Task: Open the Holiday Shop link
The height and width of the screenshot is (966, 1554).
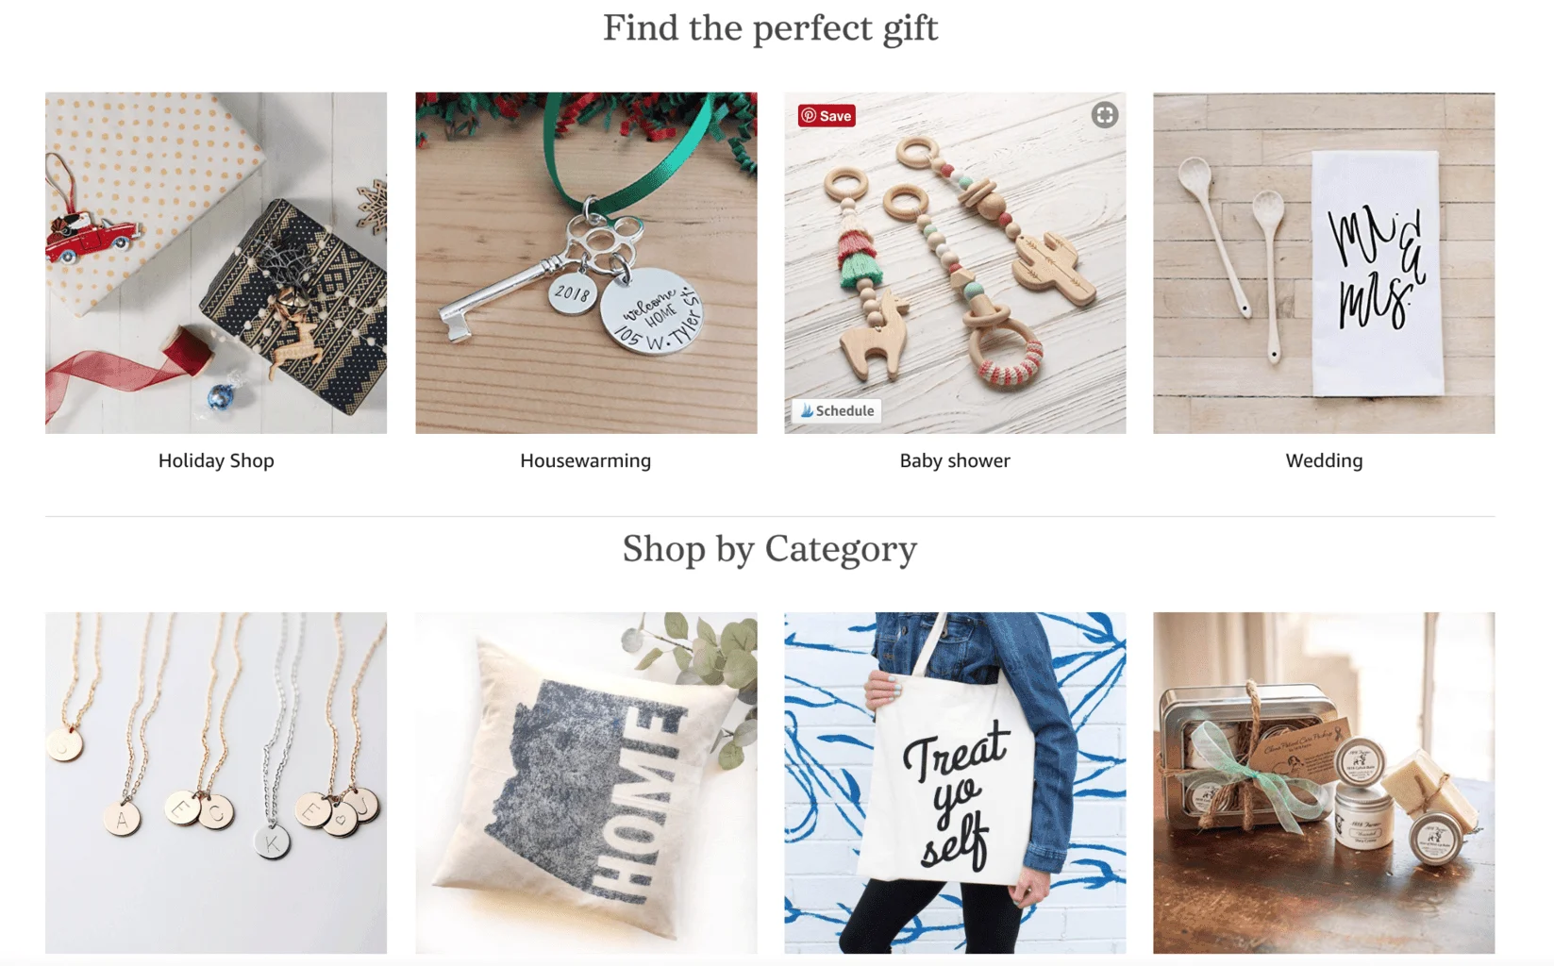Action: pos(216,460)
